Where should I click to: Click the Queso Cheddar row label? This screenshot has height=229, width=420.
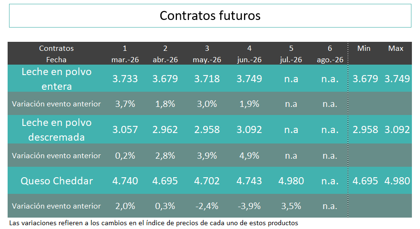click(x=56, y=181)
